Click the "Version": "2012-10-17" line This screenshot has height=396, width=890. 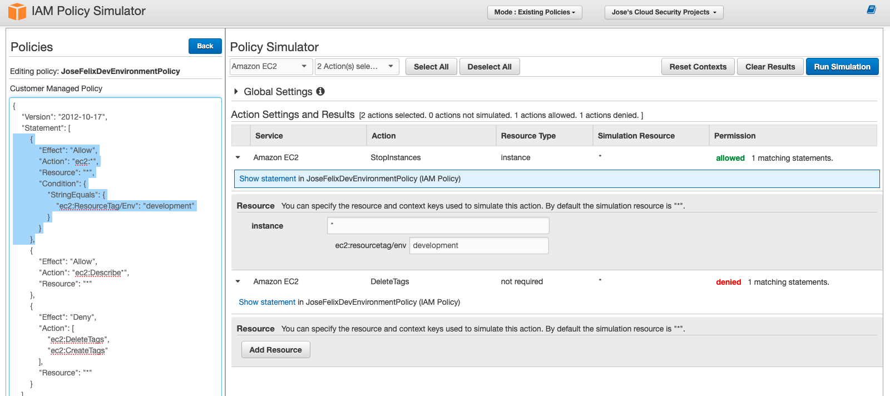65,117
